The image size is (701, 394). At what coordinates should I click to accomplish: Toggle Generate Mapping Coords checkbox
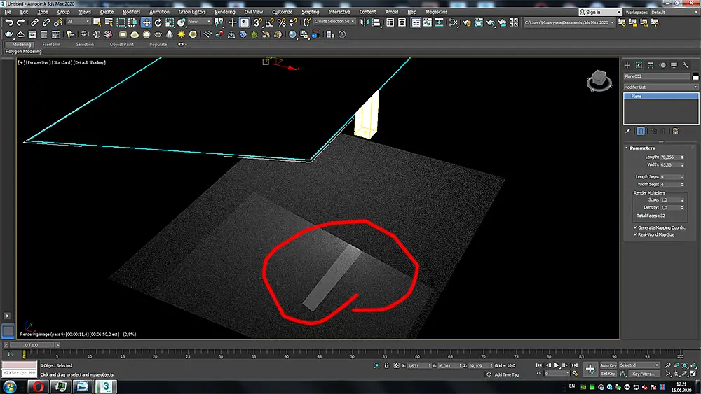635,227
